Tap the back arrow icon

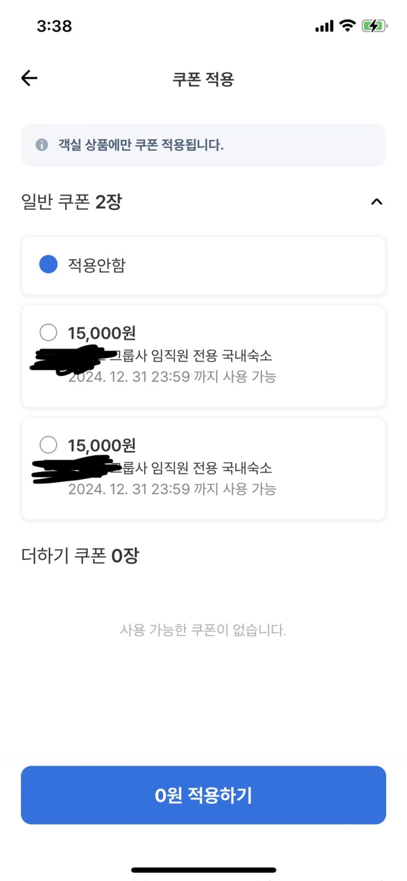[30, 78]
